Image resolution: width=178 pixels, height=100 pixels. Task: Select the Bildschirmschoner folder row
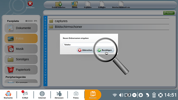click(x=109, y=27)
